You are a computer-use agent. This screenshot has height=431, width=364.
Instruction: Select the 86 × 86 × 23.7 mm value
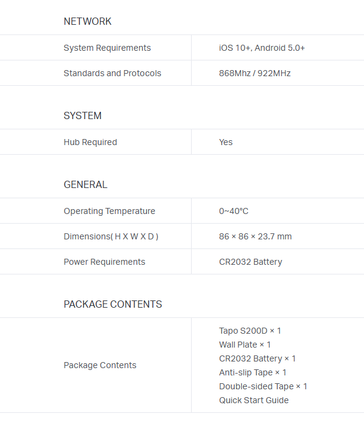[x=255, y=236]
